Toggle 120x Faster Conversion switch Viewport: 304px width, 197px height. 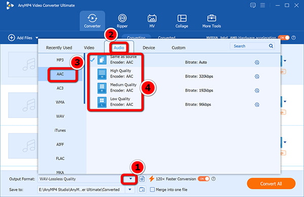tap(204, 179)
